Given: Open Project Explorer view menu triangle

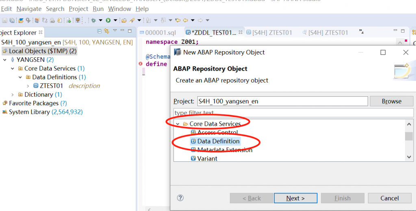Looking at the screenshot, I should (x=115, y=31).
